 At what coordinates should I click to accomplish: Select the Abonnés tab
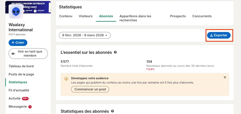click(106, 16)
